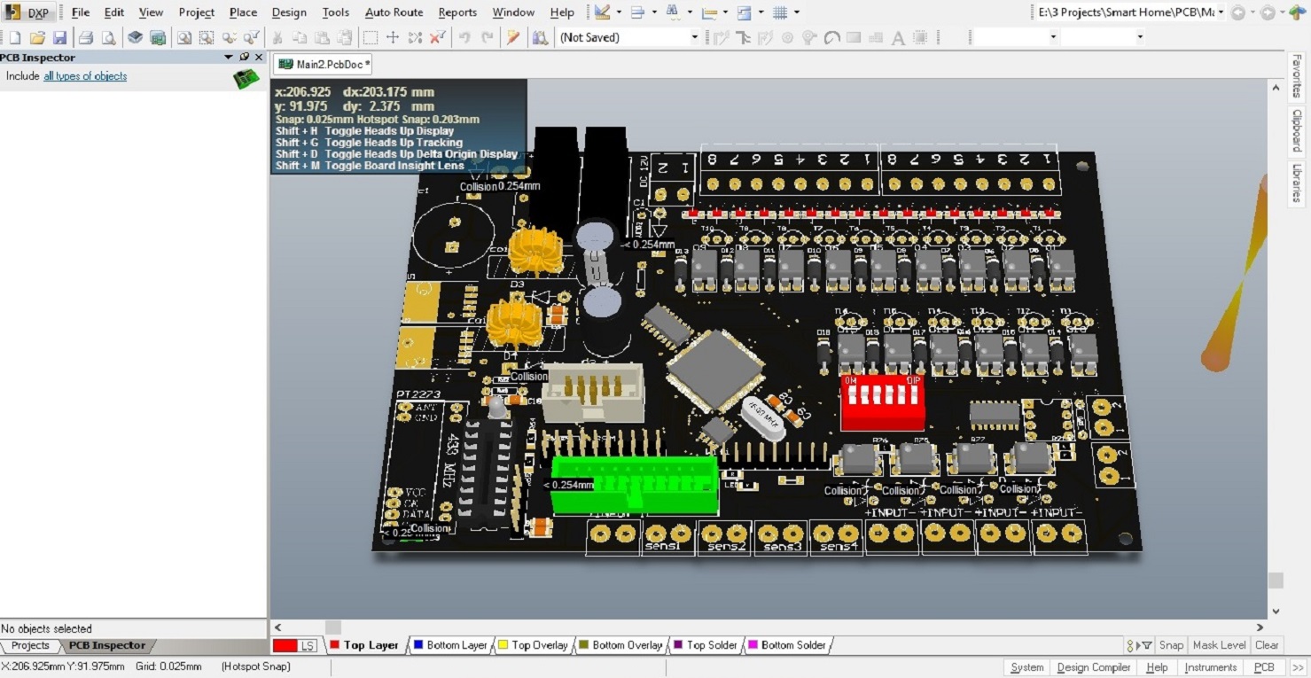
Task: Click the Deselect All toolbar icon
Action: click(415, 37)
